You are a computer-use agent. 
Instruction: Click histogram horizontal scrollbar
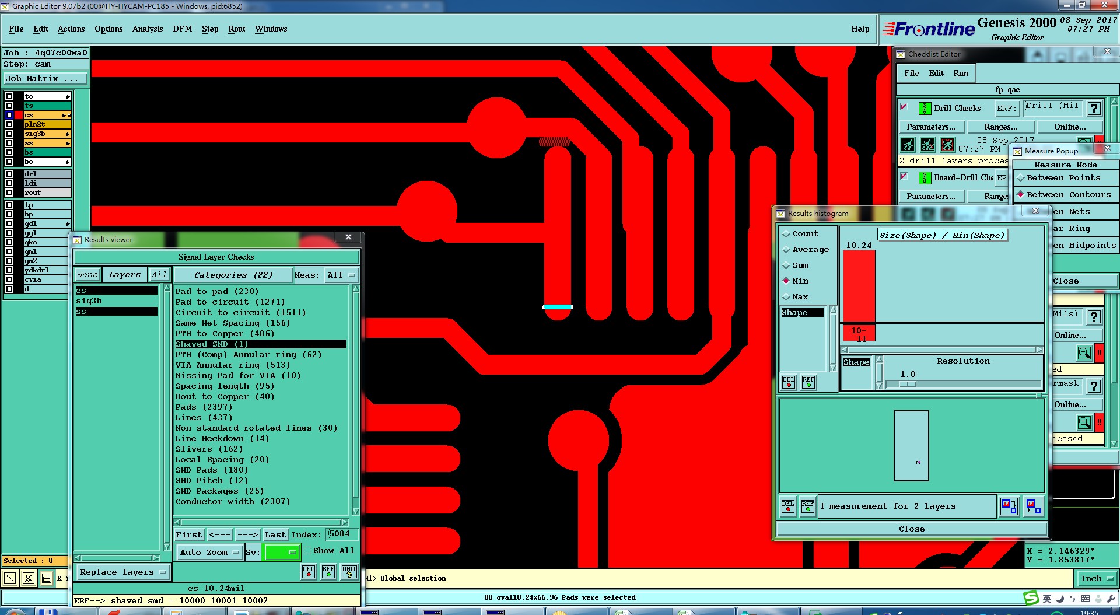coord(942,350)
